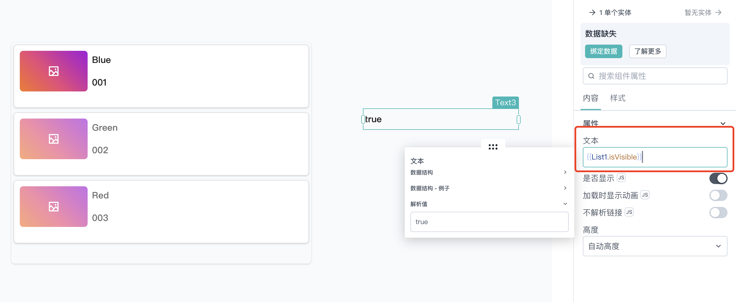Click the 003 text in the list
The image size is (736, 302).
point(100,218)
